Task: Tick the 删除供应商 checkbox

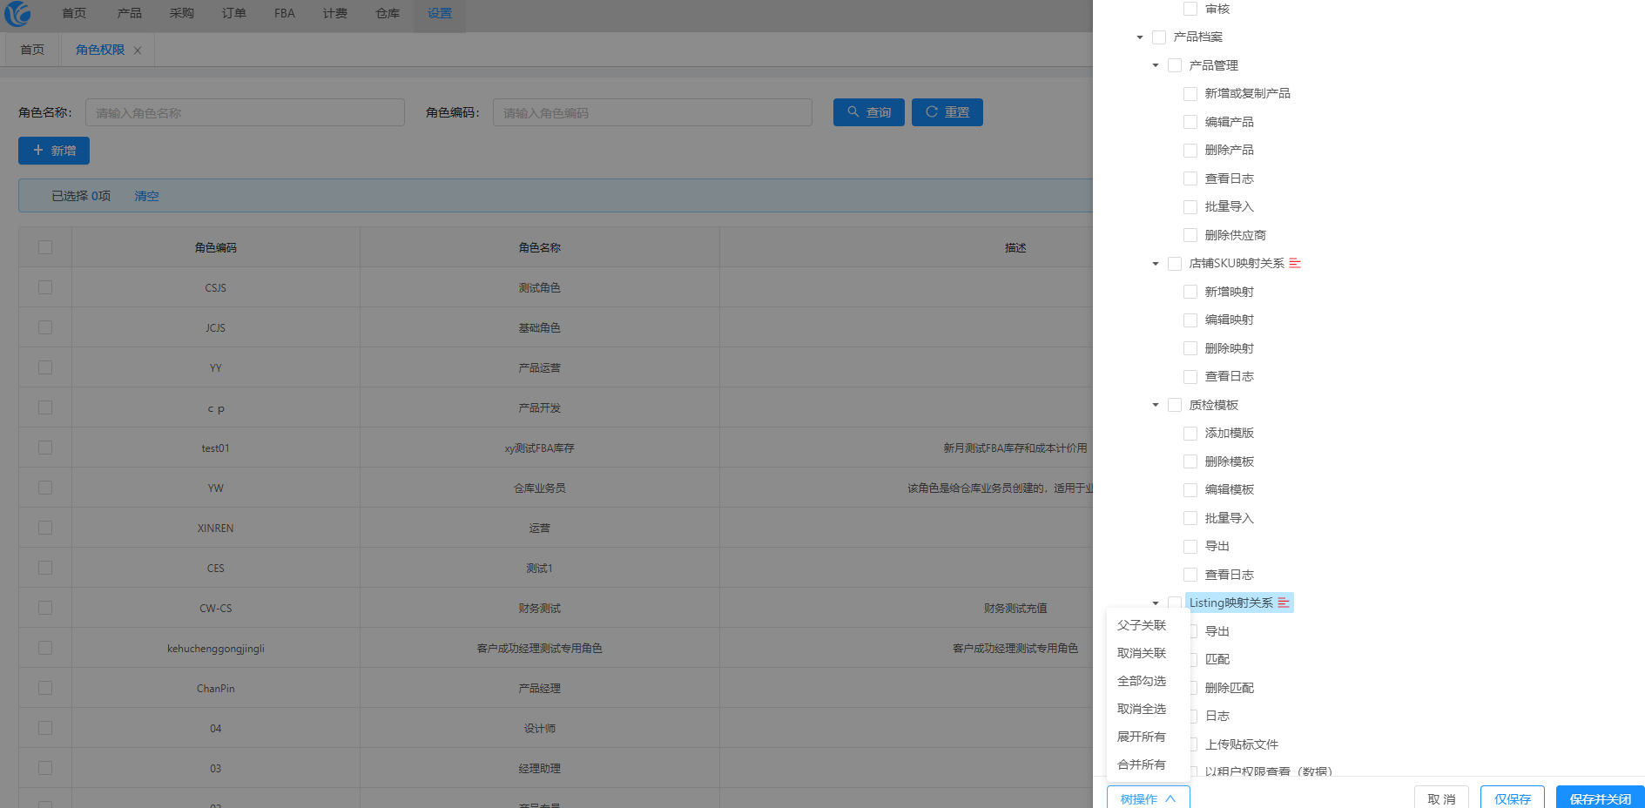Action: coord(1190,235)
